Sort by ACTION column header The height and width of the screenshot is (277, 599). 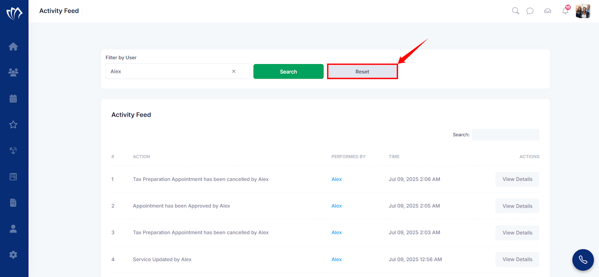pos(142,156)
